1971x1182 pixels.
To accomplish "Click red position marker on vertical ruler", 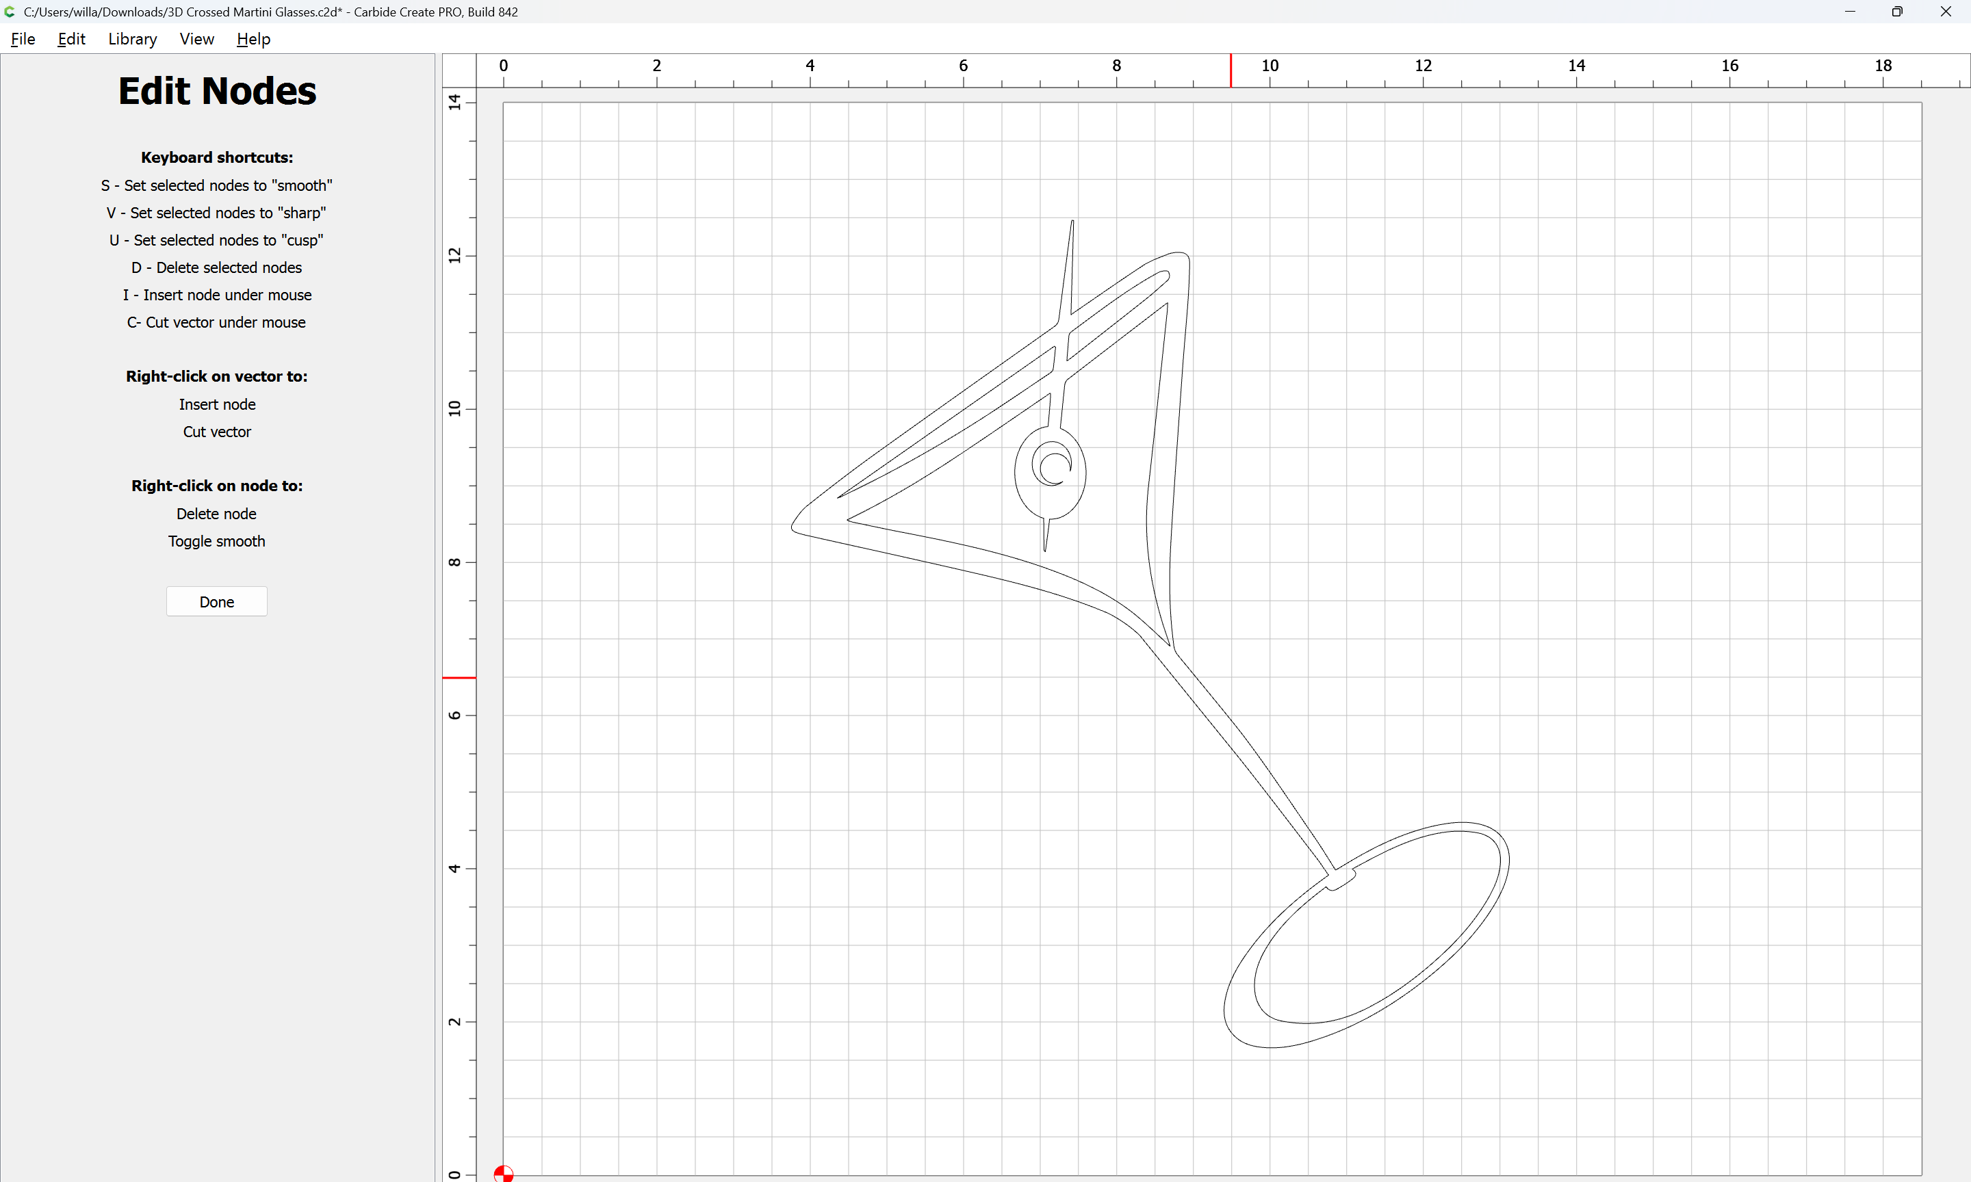I will 459,678.
